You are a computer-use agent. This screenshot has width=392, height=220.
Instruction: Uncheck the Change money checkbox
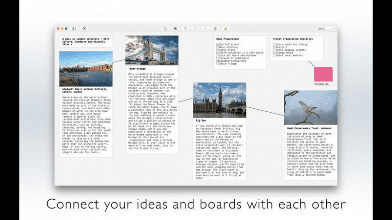coord(274,53)
